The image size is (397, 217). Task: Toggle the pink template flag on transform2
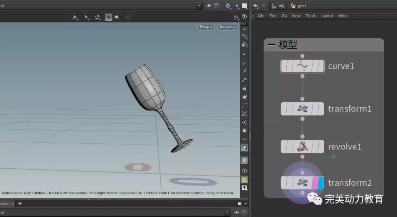315,183
